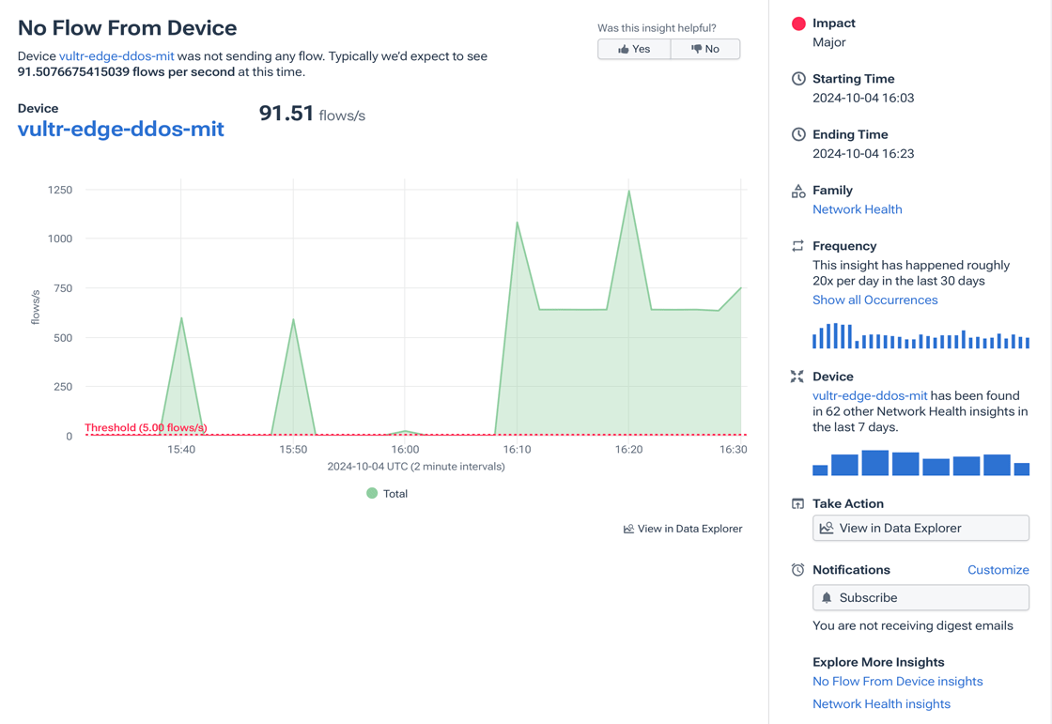
Task: Subscribe to notifications for this insight
Action: click(x=920, y=598)
